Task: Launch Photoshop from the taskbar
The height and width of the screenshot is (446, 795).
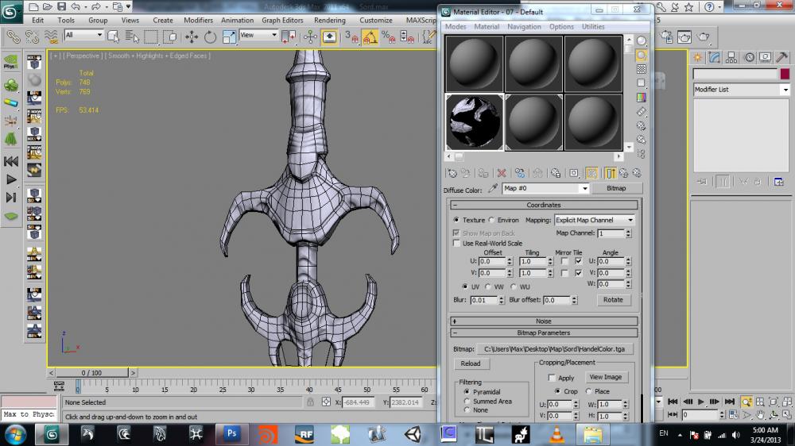Action: click(x=233, y=433)
